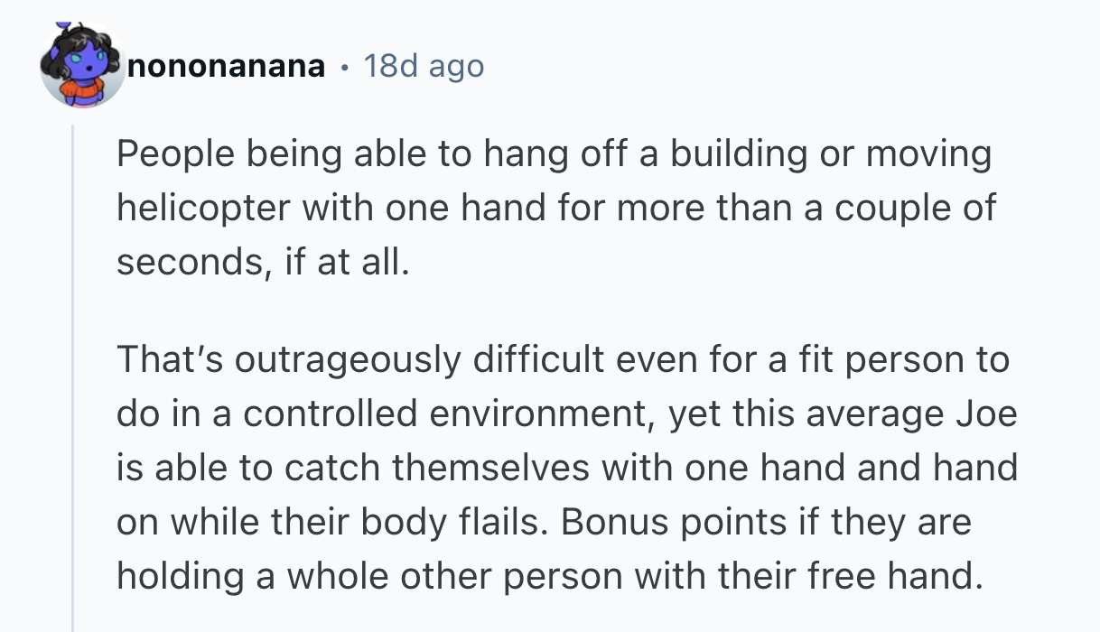Click the word "People" starting the comment
Image resolution: width=1100 pixels, height=632 pixels.
(172, 154)
